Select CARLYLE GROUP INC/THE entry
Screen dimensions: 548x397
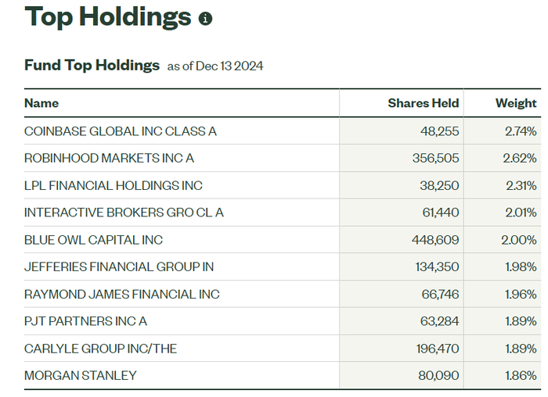click(x=100, y=349)
